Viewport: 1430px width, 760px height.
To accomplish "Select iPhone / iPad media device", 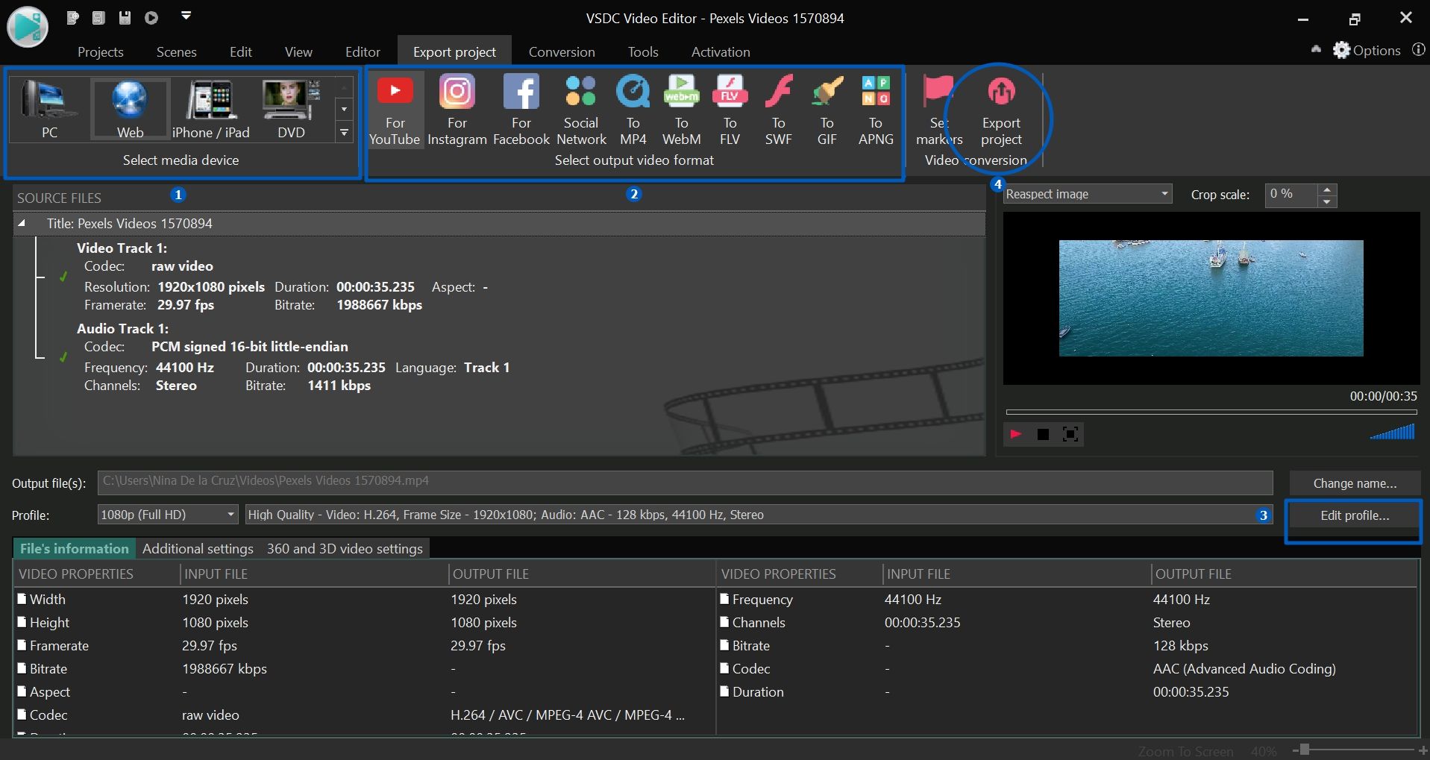I will coord(211,109).
